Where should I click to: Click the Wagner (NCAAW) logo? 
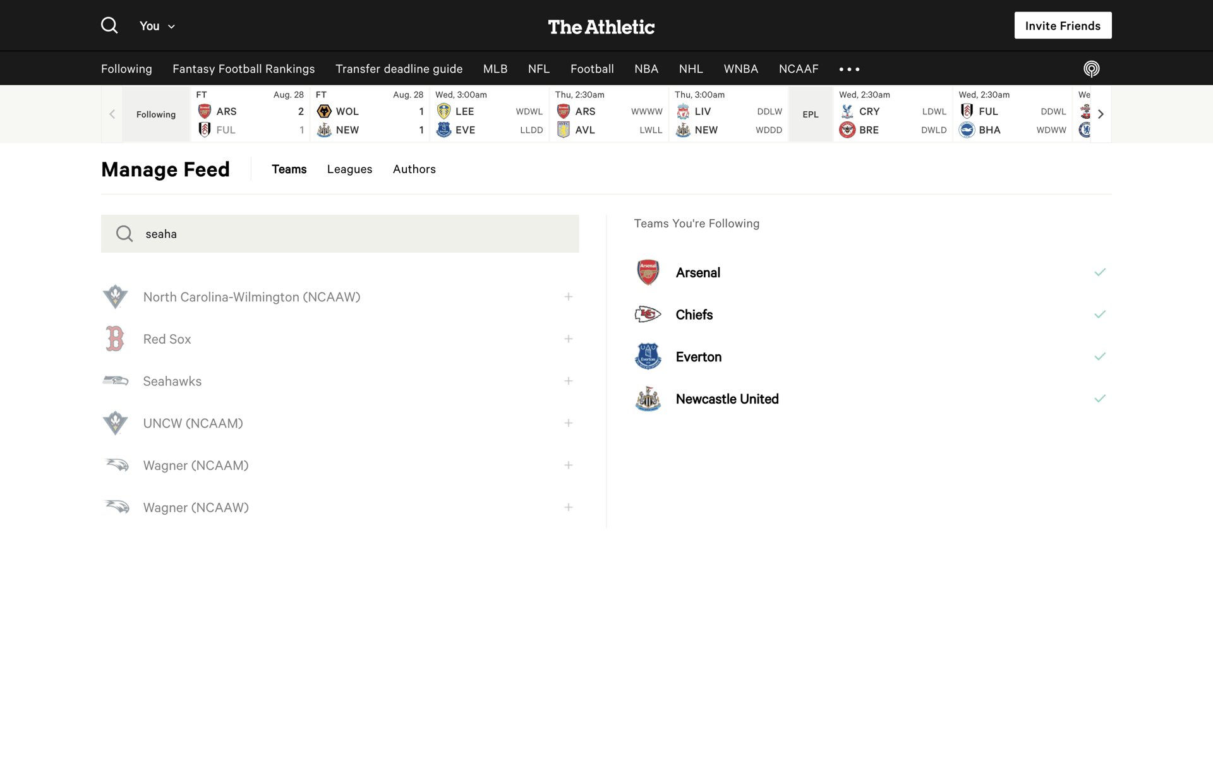point(116,507)
